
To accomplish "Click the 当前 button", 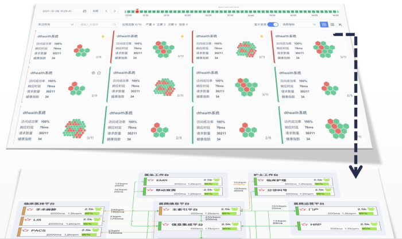I will [x=95, y=11].
